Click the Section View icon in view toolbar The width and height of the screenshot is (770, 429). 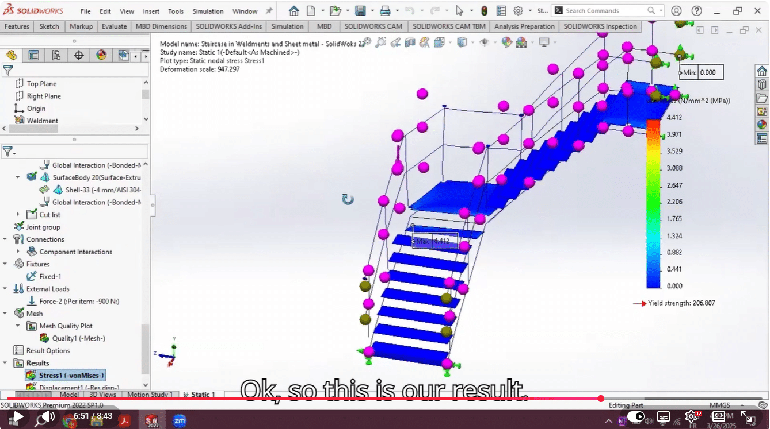[410, 42]
